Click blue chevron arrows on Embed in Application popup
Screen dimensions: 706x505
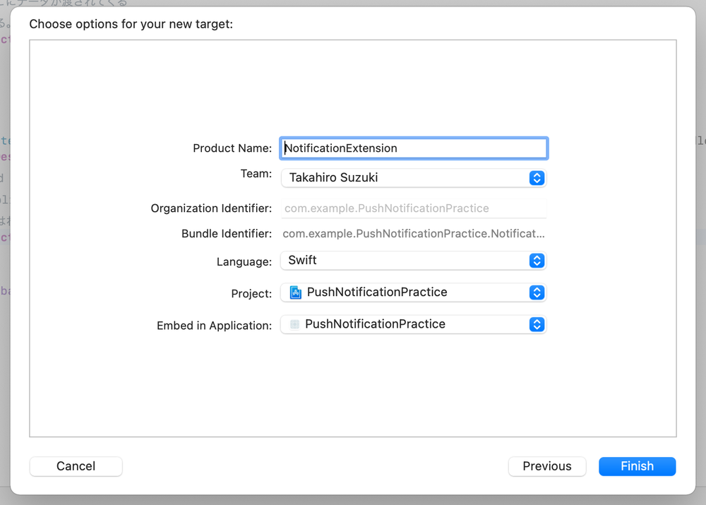tap(537, 324)
